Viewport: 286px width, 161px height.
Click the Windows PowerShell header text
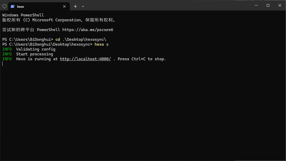click(x=23, y=15)
